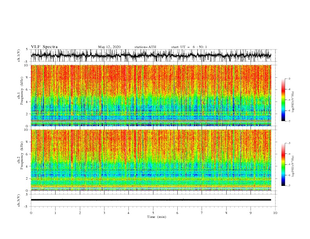Viewport: 310px width, 239px height.
Task: Click time axis tick label "4"
Action: click(129, 213)
